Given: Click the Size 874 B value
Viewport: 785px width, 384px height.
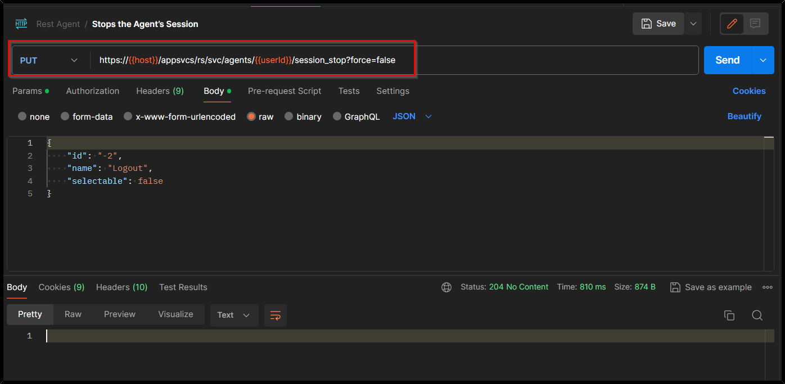Looking at the screenshot, I should click(645, 287).
